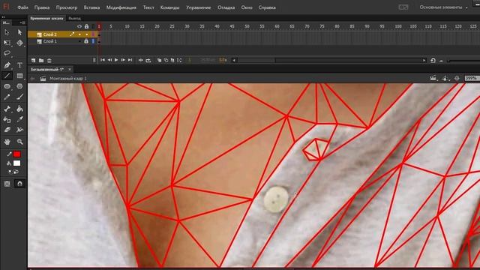Viewport: 480px width, 270px height.
Task: Select the Pen tool
Action: pyautogui.click(x=7, y=65)
